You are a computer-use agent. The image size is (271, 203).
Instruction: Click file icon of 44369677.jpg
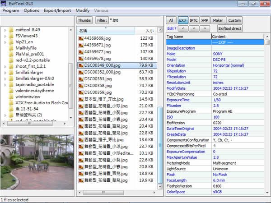click(81, 52)
